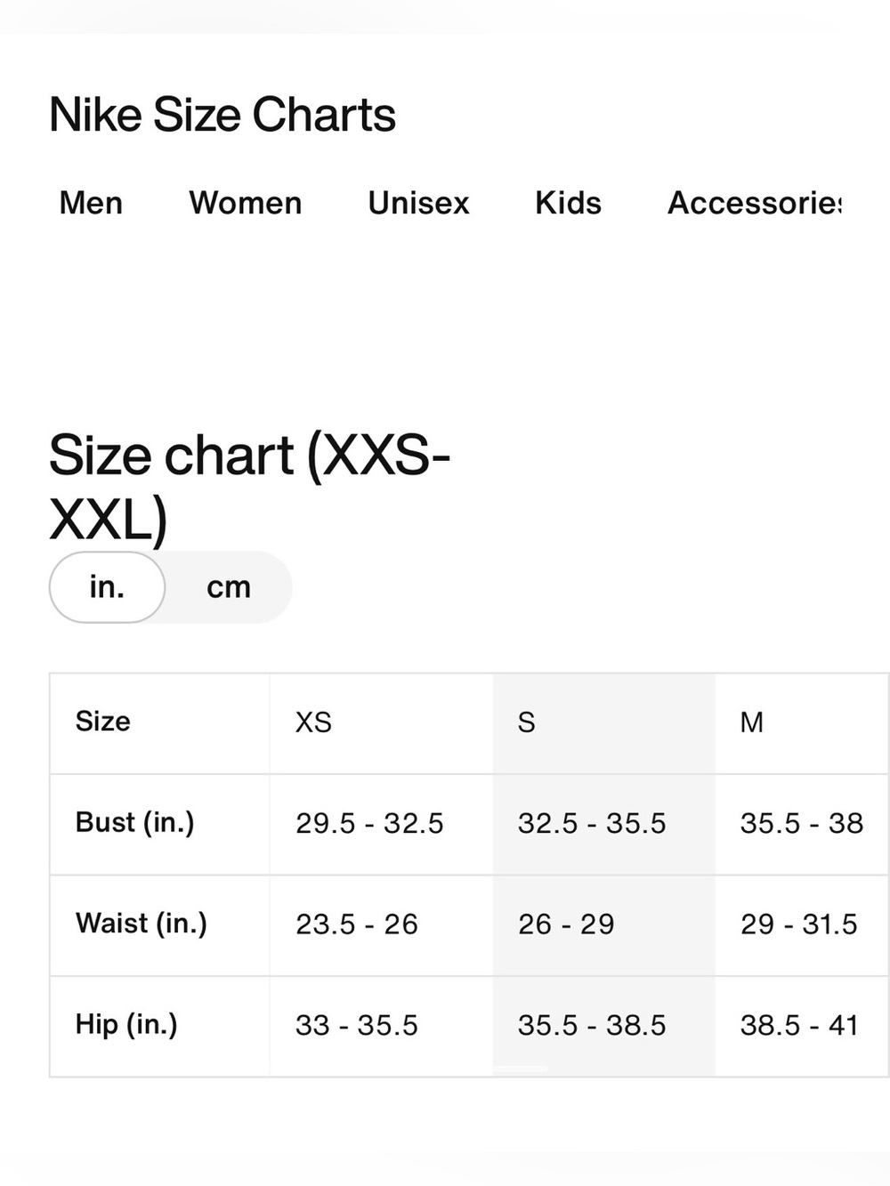Click the Nike Size Charts heading

click(x=222, y=115)
